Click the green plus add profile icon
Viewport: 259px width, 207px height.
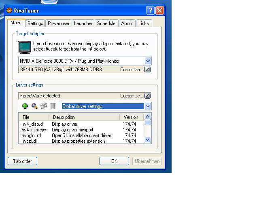click(x=25, y=106)
